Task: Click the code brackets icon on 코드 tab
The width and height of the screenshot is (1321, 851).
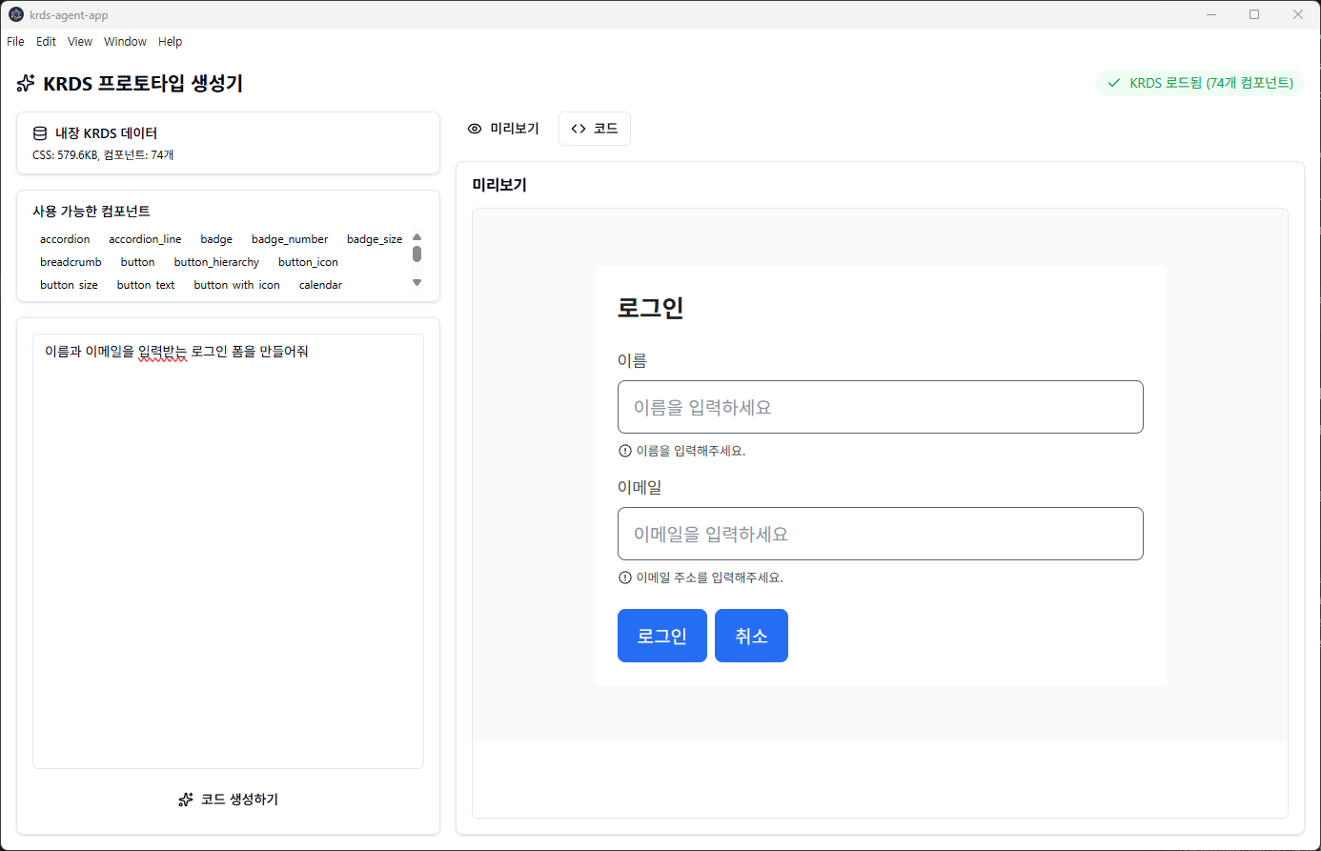Action: click(x=579, y=129)
